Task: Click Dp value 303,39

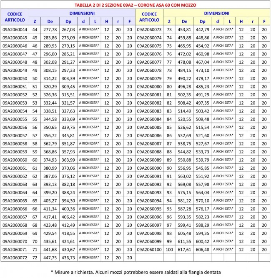Action: click(68, 78)
